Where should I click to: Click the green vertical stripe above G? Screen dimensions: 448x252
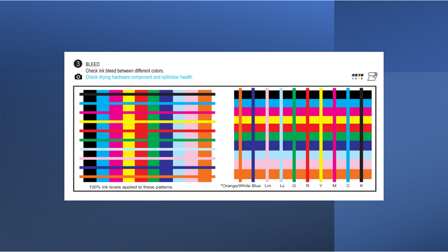click(294, 135)
